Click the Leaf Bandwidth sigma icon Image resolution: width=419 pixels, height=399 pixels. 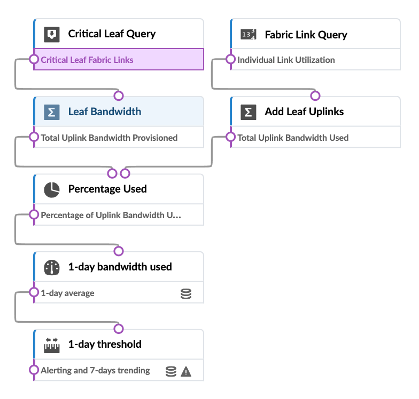51,112
